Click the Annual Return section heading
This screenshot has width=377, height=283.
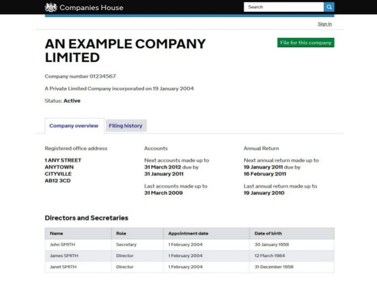pyautogui.click(x=261, y=148)
